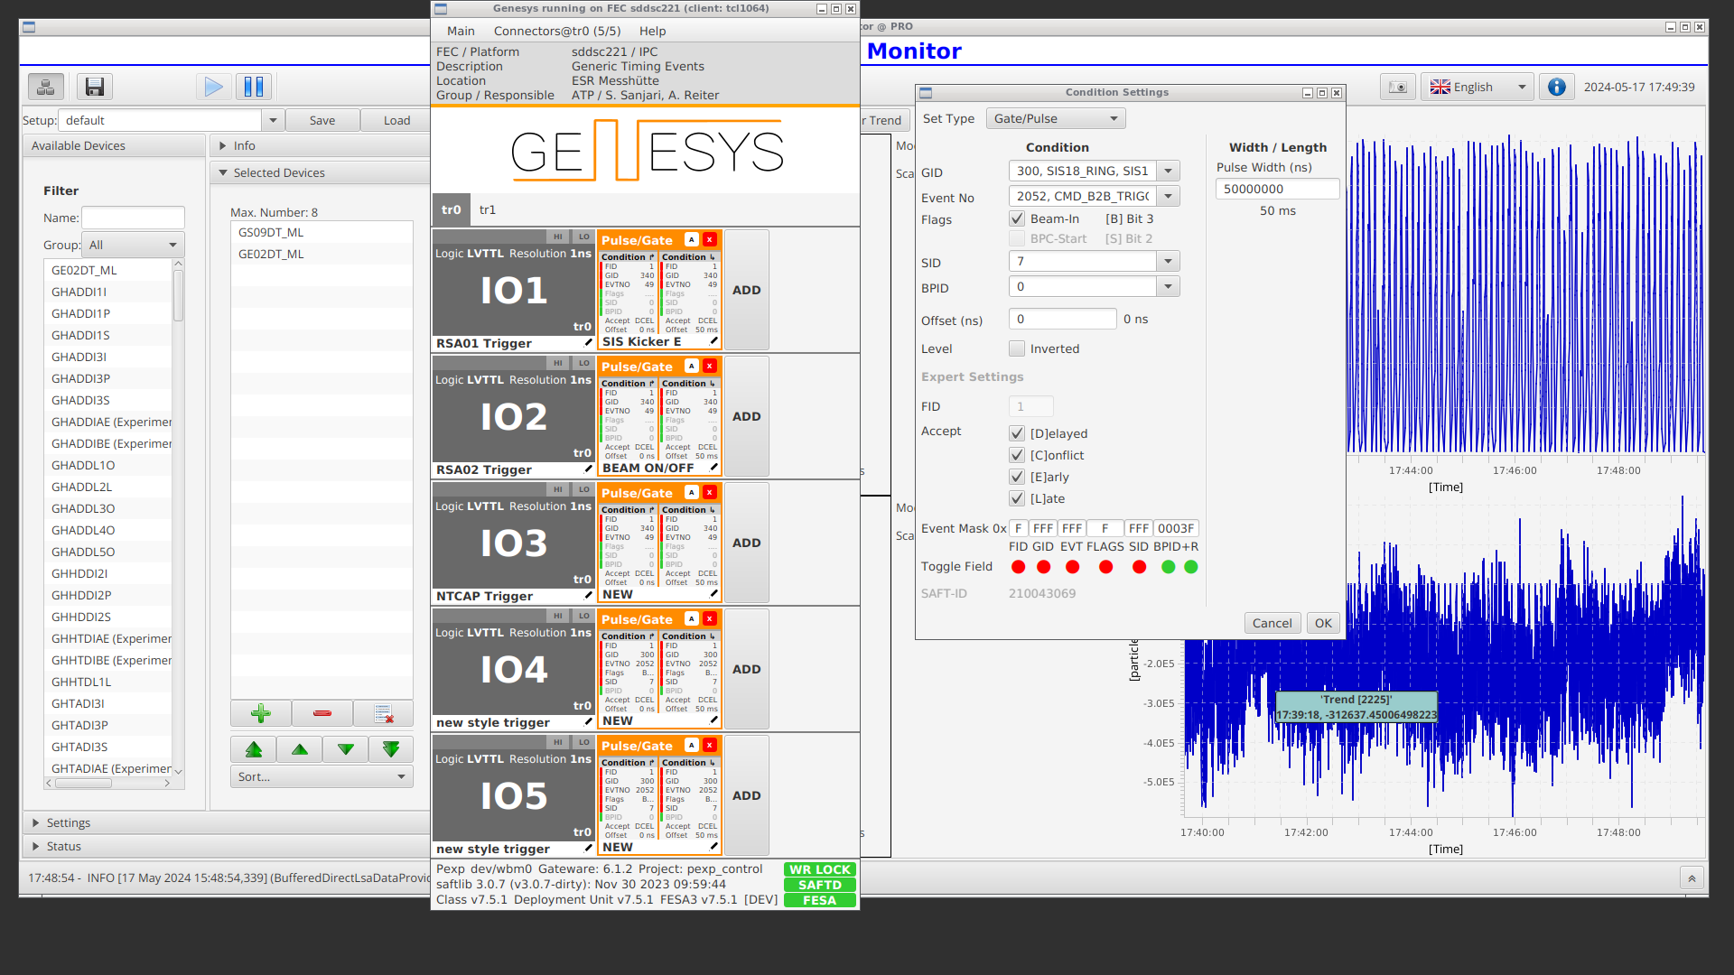Toggle Accept [D]elayed checkbox

pos(1016,433)
